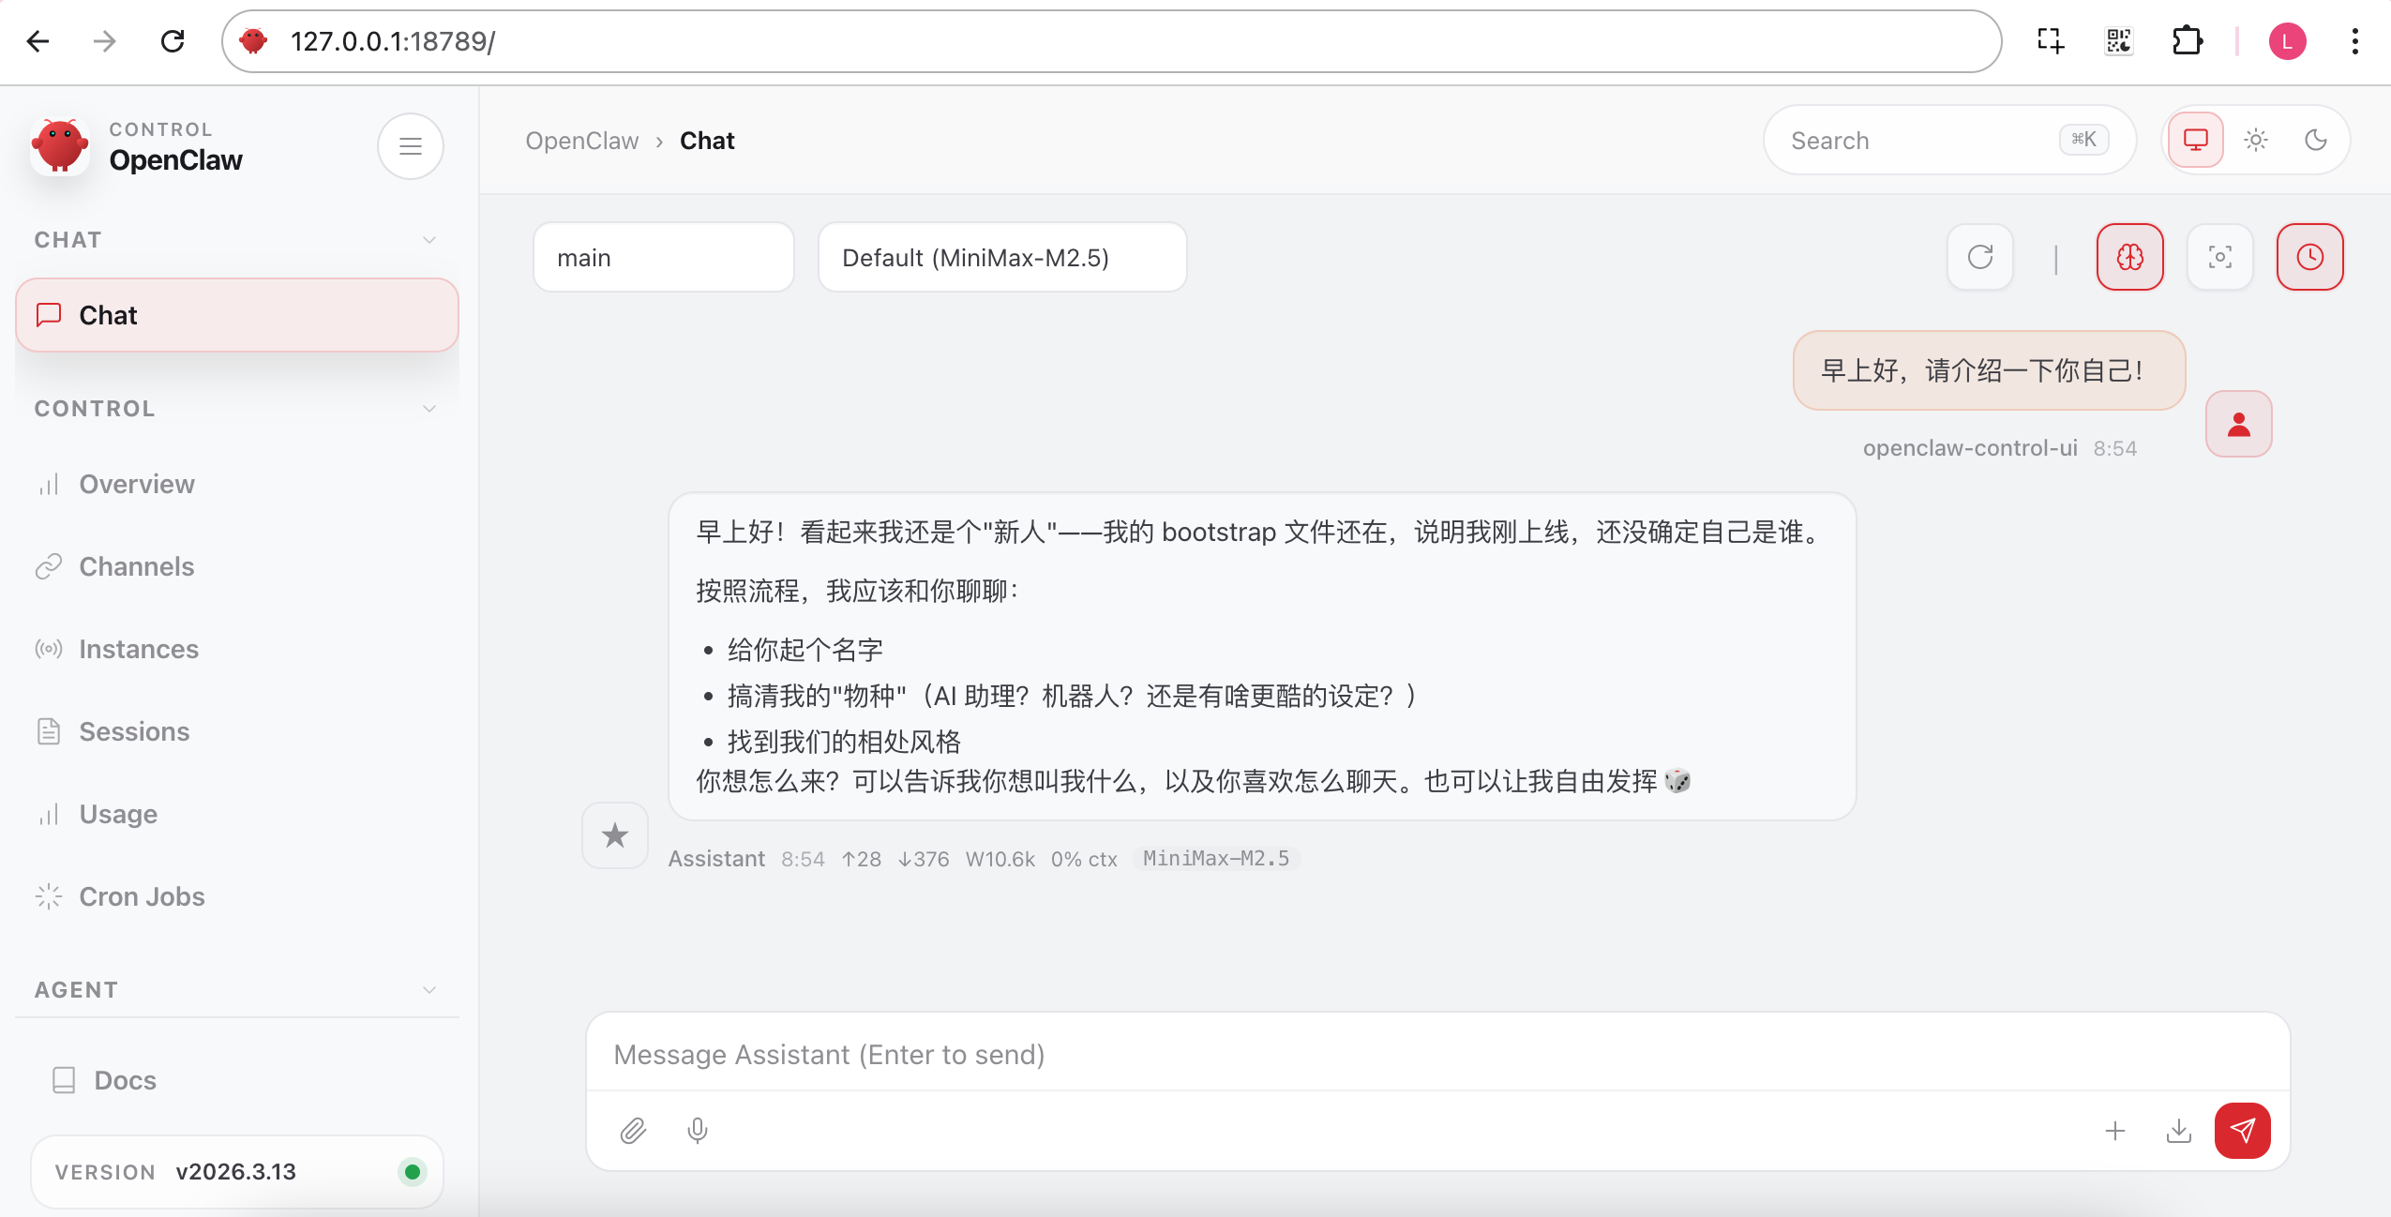This screenshot has width=2391, height=1217.
Task: Select the brain/thinking mode icon
Action: click(2129, 257)
